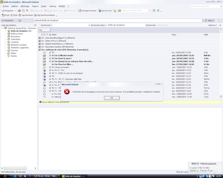Screen dimensions: 223x178
Task: Click the home icon beside Précédent
Action: point(20,21)
